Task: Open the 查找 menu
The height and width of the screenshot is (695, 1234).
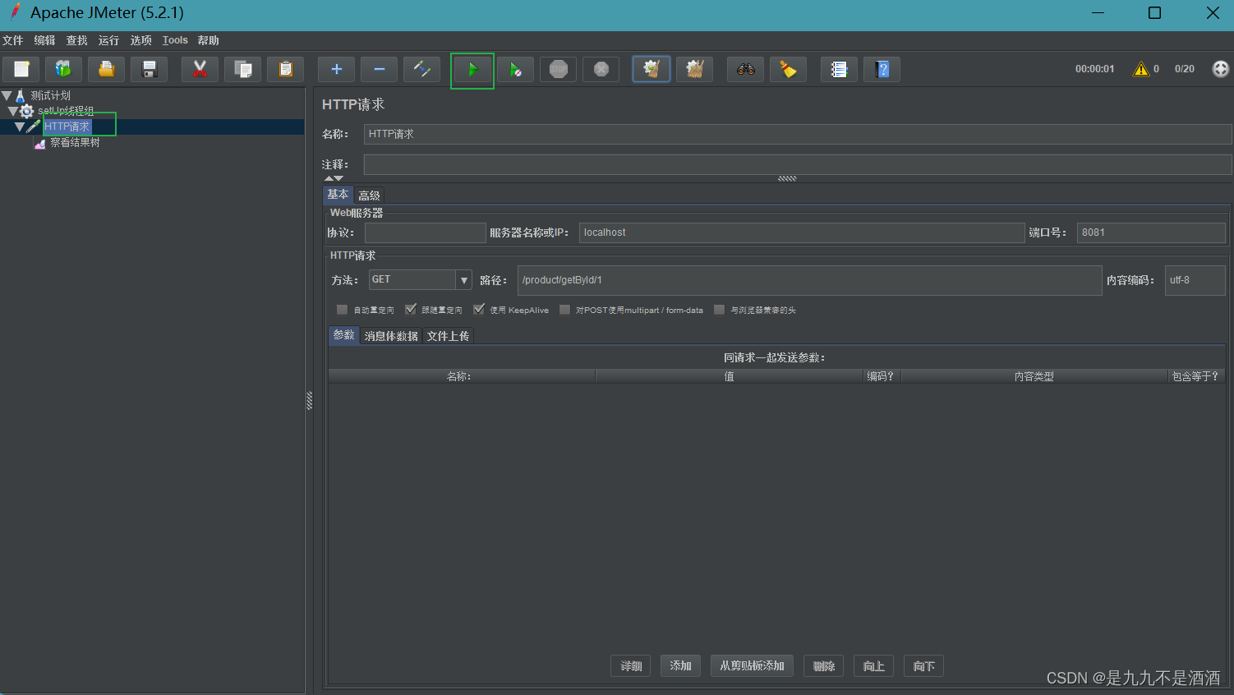Action: coord(77,40)
